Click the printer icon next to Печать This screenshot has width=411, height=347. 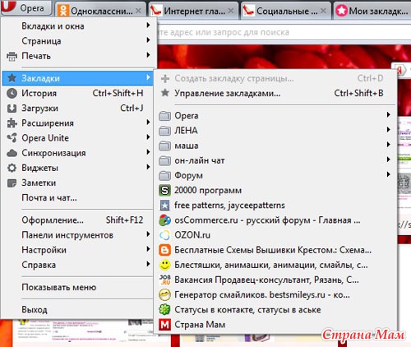tap(12, 56)
